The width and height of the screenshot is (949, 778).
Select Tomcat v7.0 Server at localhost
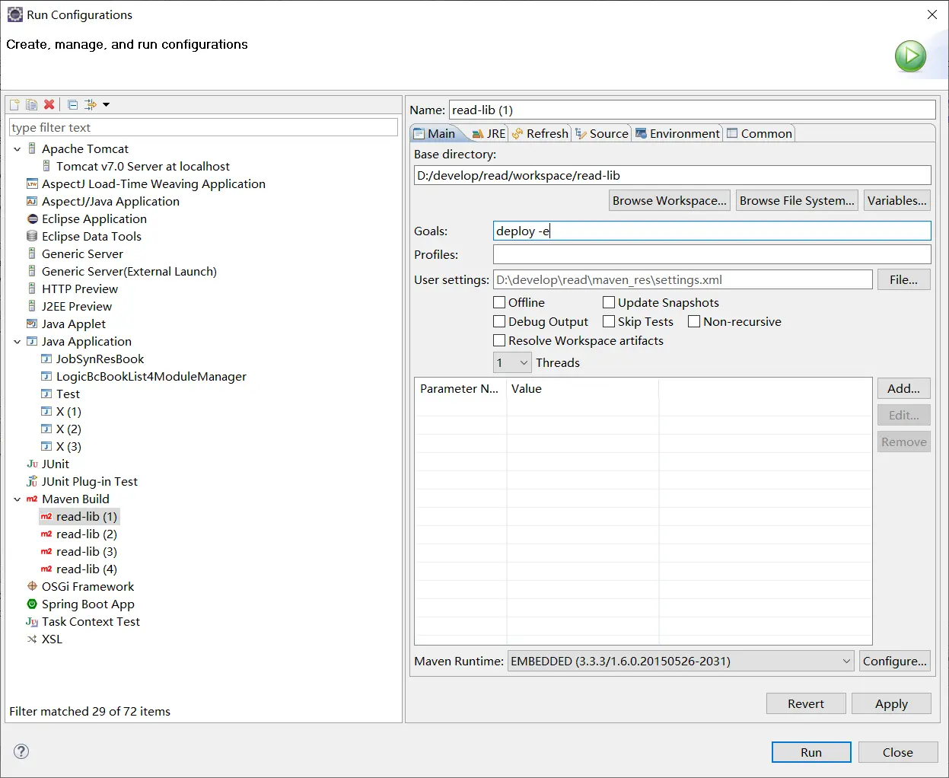(142, 166)
